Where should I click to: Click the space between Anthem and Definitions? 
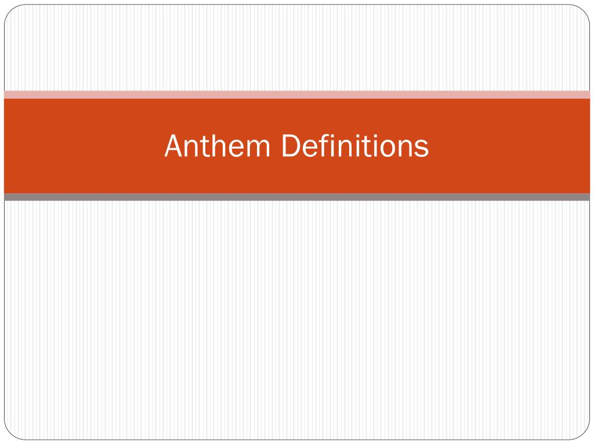[x=276, y=146]
